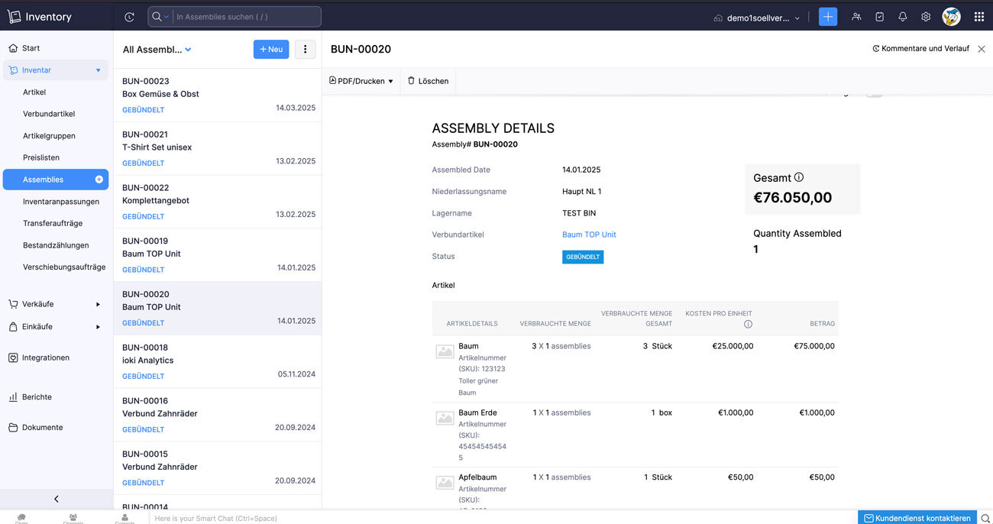
Task: Go to Artikel in the sidebar
Action: click(x=34, y=92)
